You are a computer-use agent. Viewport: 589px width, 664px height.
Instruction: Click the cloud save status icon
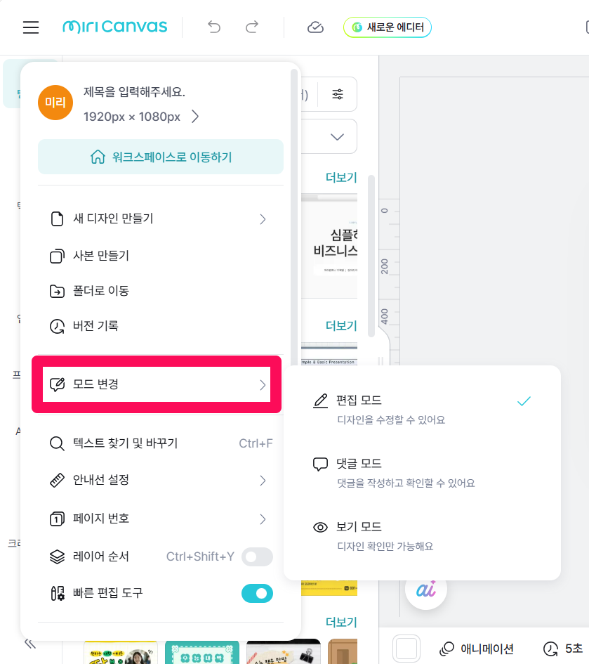coord(315,27)
